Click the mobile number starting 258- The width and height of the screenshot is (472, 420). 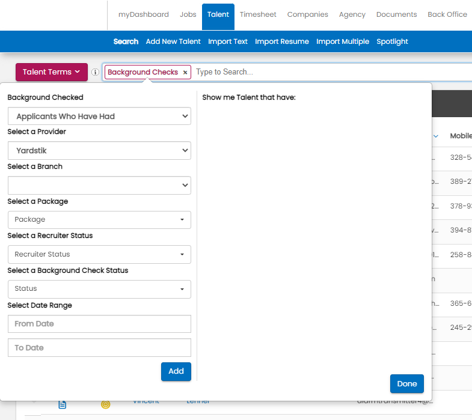click(x=461, y=255)
